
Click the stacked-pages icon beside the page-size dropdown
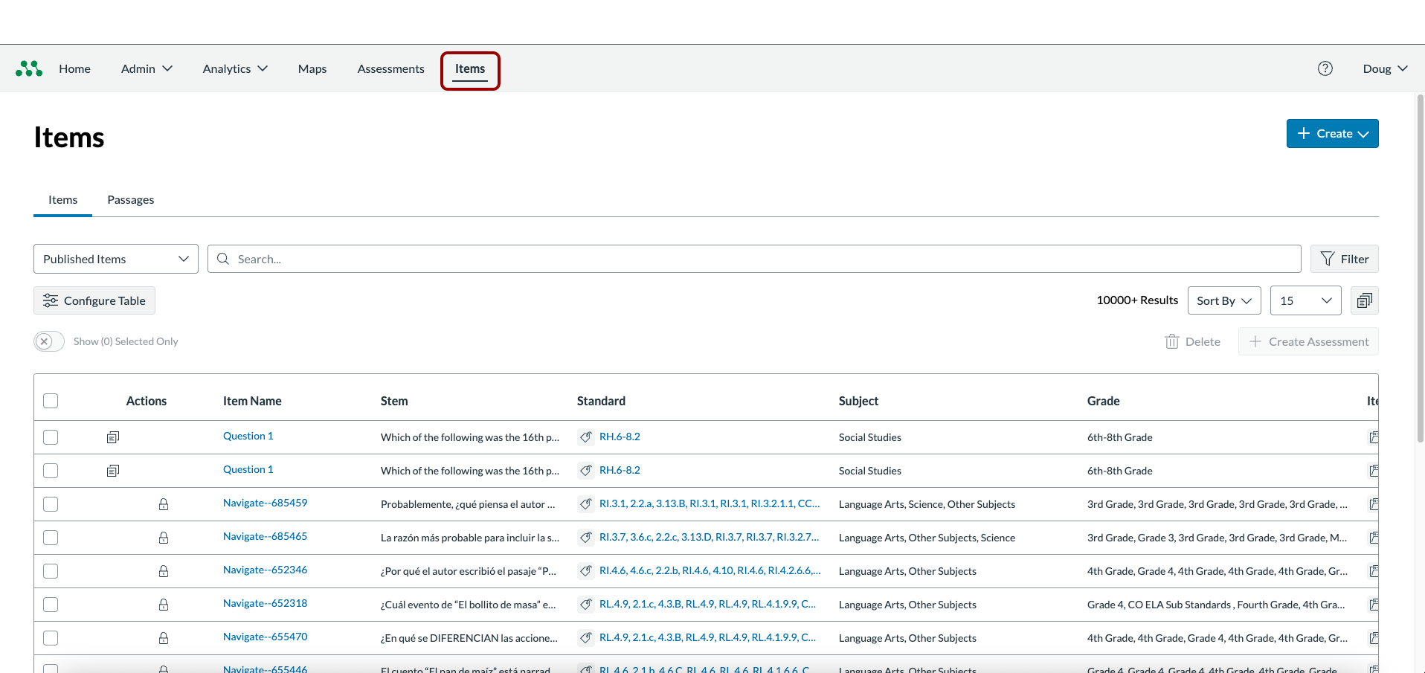point(1365,300)
